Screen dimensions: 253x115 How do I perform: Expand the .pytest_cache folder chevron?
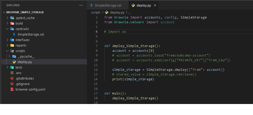point(7,18)
